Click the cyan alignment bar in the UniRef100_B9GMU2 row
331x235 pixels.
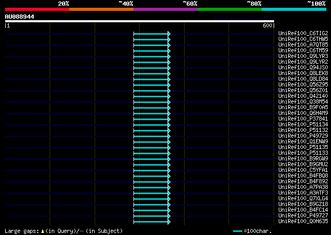[151, 165]
